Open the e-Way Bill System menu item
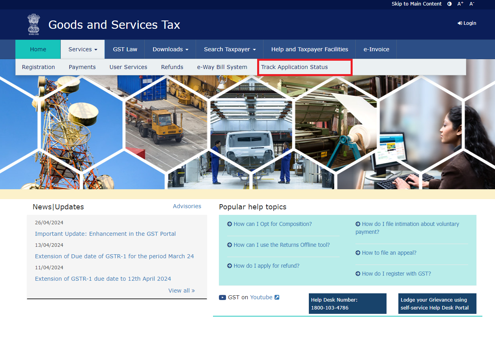 [x=222, y=67]
